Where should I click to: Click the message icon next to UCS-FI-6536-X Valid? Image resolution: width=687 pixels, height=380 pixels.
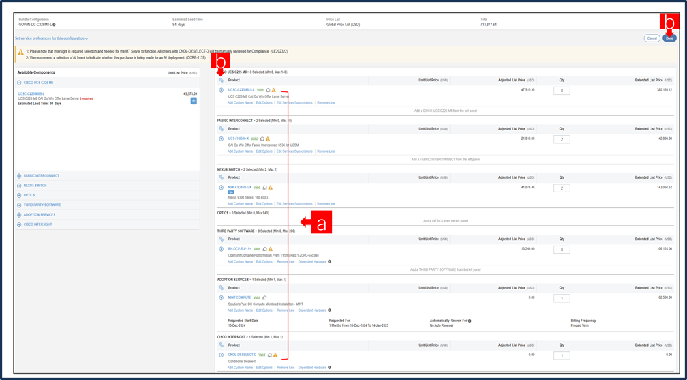pyautogui.click(x=262, y=138)
